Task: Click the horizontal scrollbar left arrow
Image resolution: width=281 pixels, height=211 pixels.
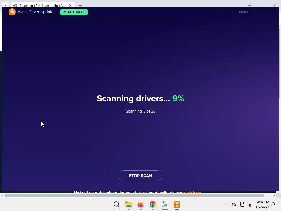Action: tap(2, 195)
